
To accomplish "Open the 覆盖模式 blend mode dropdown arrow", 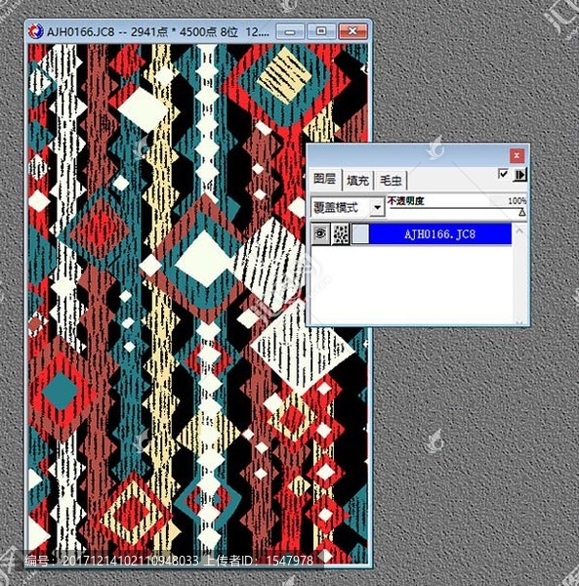I will 377,207.
